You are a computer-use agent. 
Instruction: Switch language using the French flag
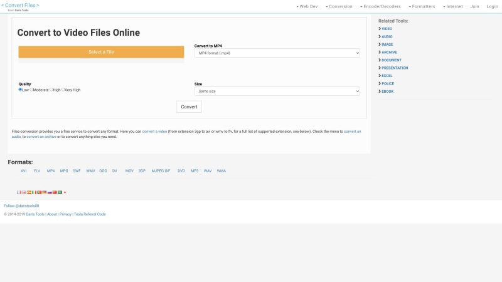(x=19, y=192)
